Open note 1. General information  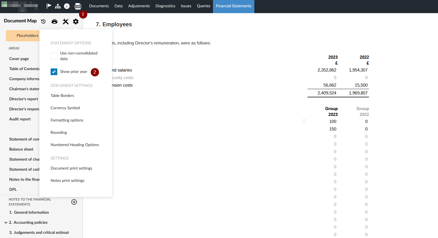tap(29, 212)
